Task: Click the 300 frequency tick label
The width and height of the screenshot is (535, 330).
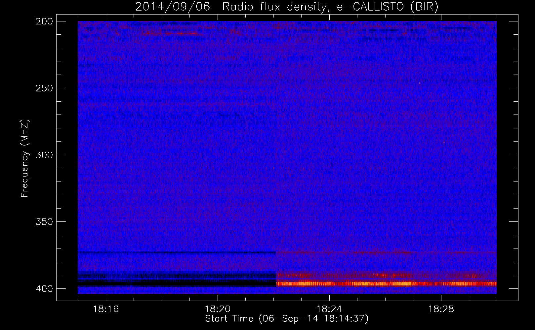Action: [44, 155]
